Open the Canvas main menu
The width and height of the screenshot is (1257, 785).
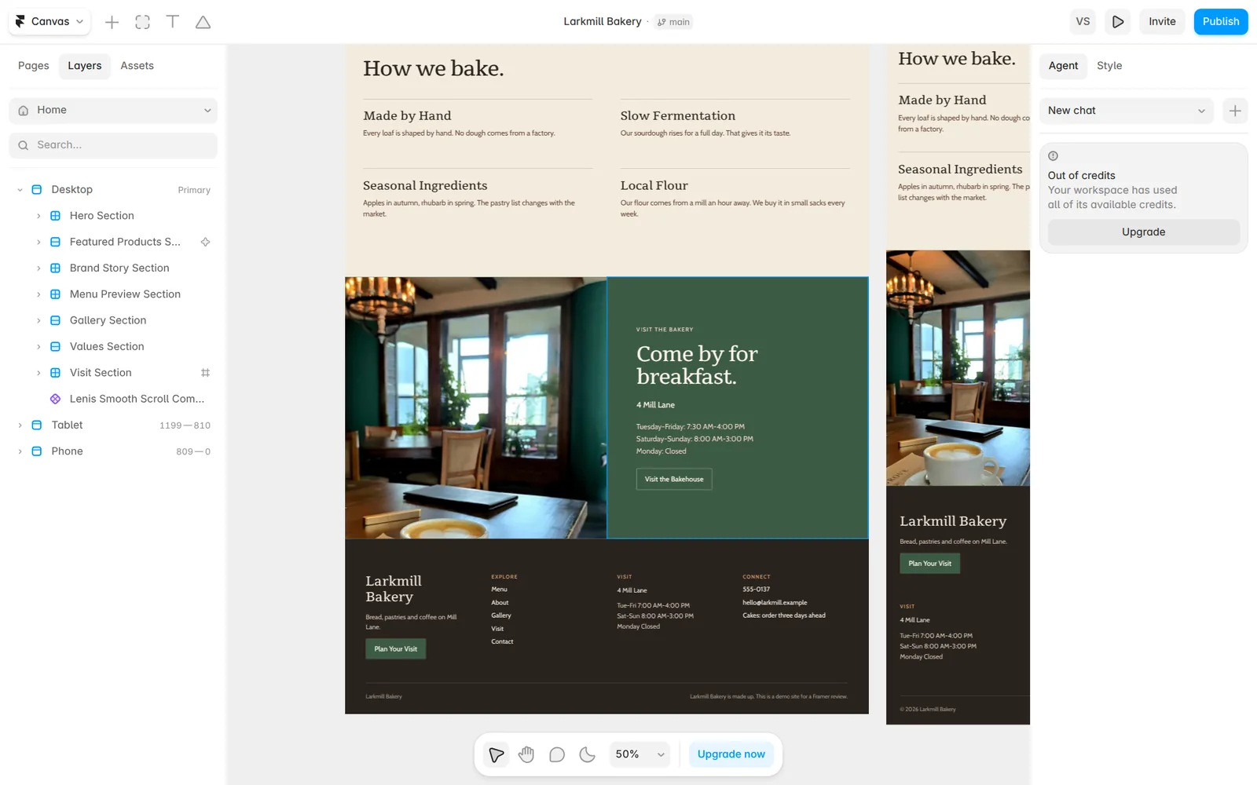coord(49,22)
